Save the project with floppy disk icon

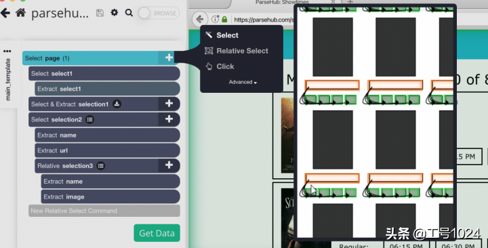coord(100,13)
